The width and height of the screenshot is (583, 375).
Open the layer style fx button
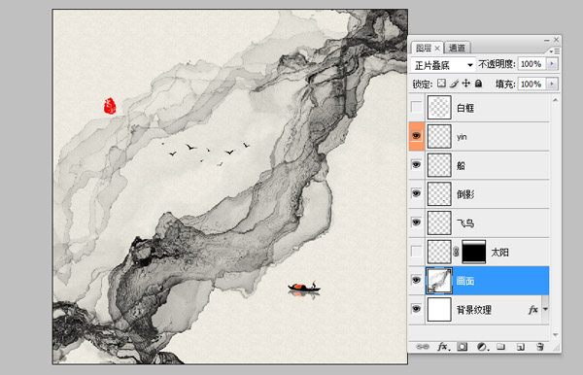coord(443,347)
